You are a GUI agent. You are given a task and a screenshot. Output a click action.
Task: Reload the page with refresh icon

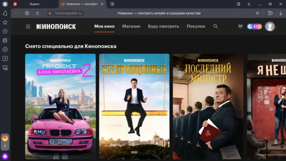pos(37,13)
